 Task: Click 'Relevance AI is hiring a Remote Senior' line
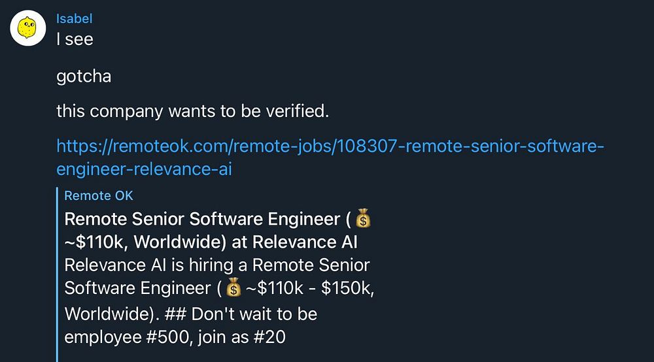217,265
